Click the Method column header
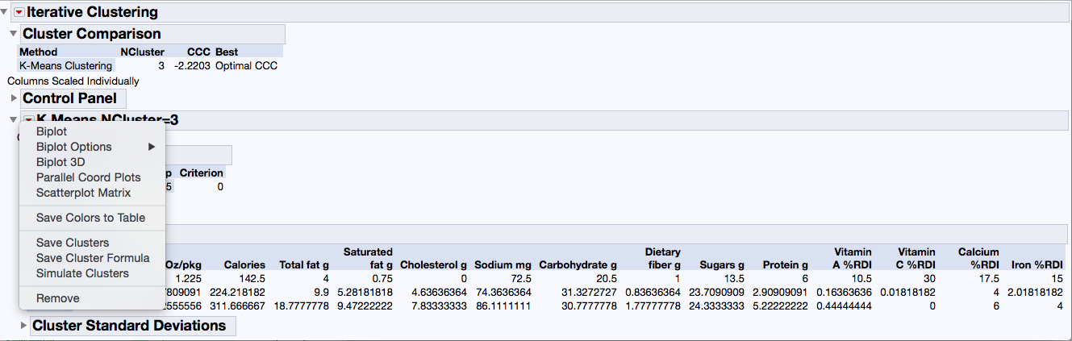The width and height of the screenshot is (1072, 341). 38,52
